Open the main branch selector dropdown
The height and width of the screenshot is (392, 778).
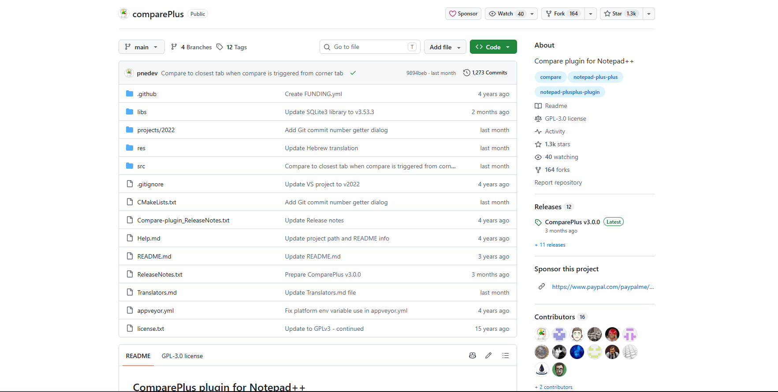point(141,47)
